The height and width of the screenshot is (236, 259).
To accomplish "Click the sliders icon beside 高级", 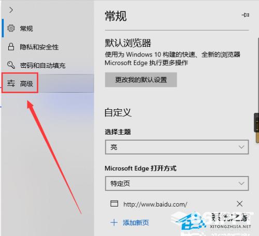I will (x=11, y=83).
